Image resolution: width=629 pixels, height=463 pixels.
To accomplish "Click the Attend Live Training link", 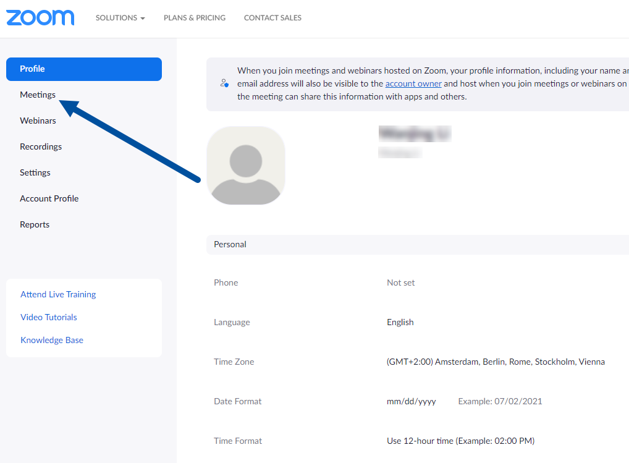I will [x=58, y=294].
